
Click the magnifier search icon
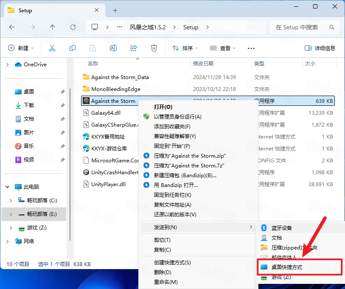[331, 27]
